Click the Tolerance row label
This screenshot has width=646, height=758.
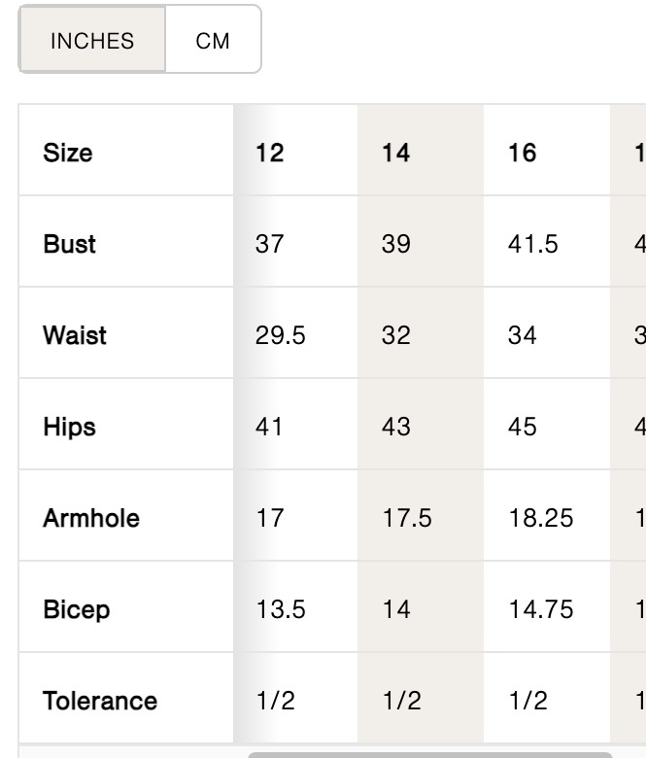click(100, 701)
